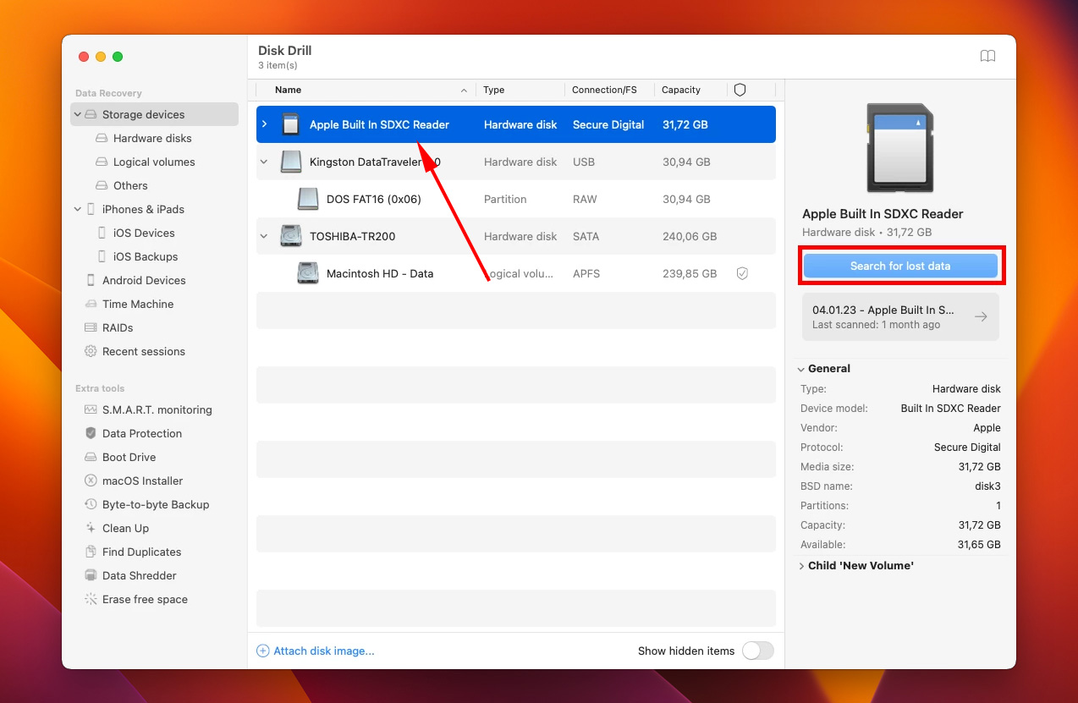Toggle the Show hidden items switch
This screenshot has width=1078, height=703.
pyautogui.click(x=757, y=651)
